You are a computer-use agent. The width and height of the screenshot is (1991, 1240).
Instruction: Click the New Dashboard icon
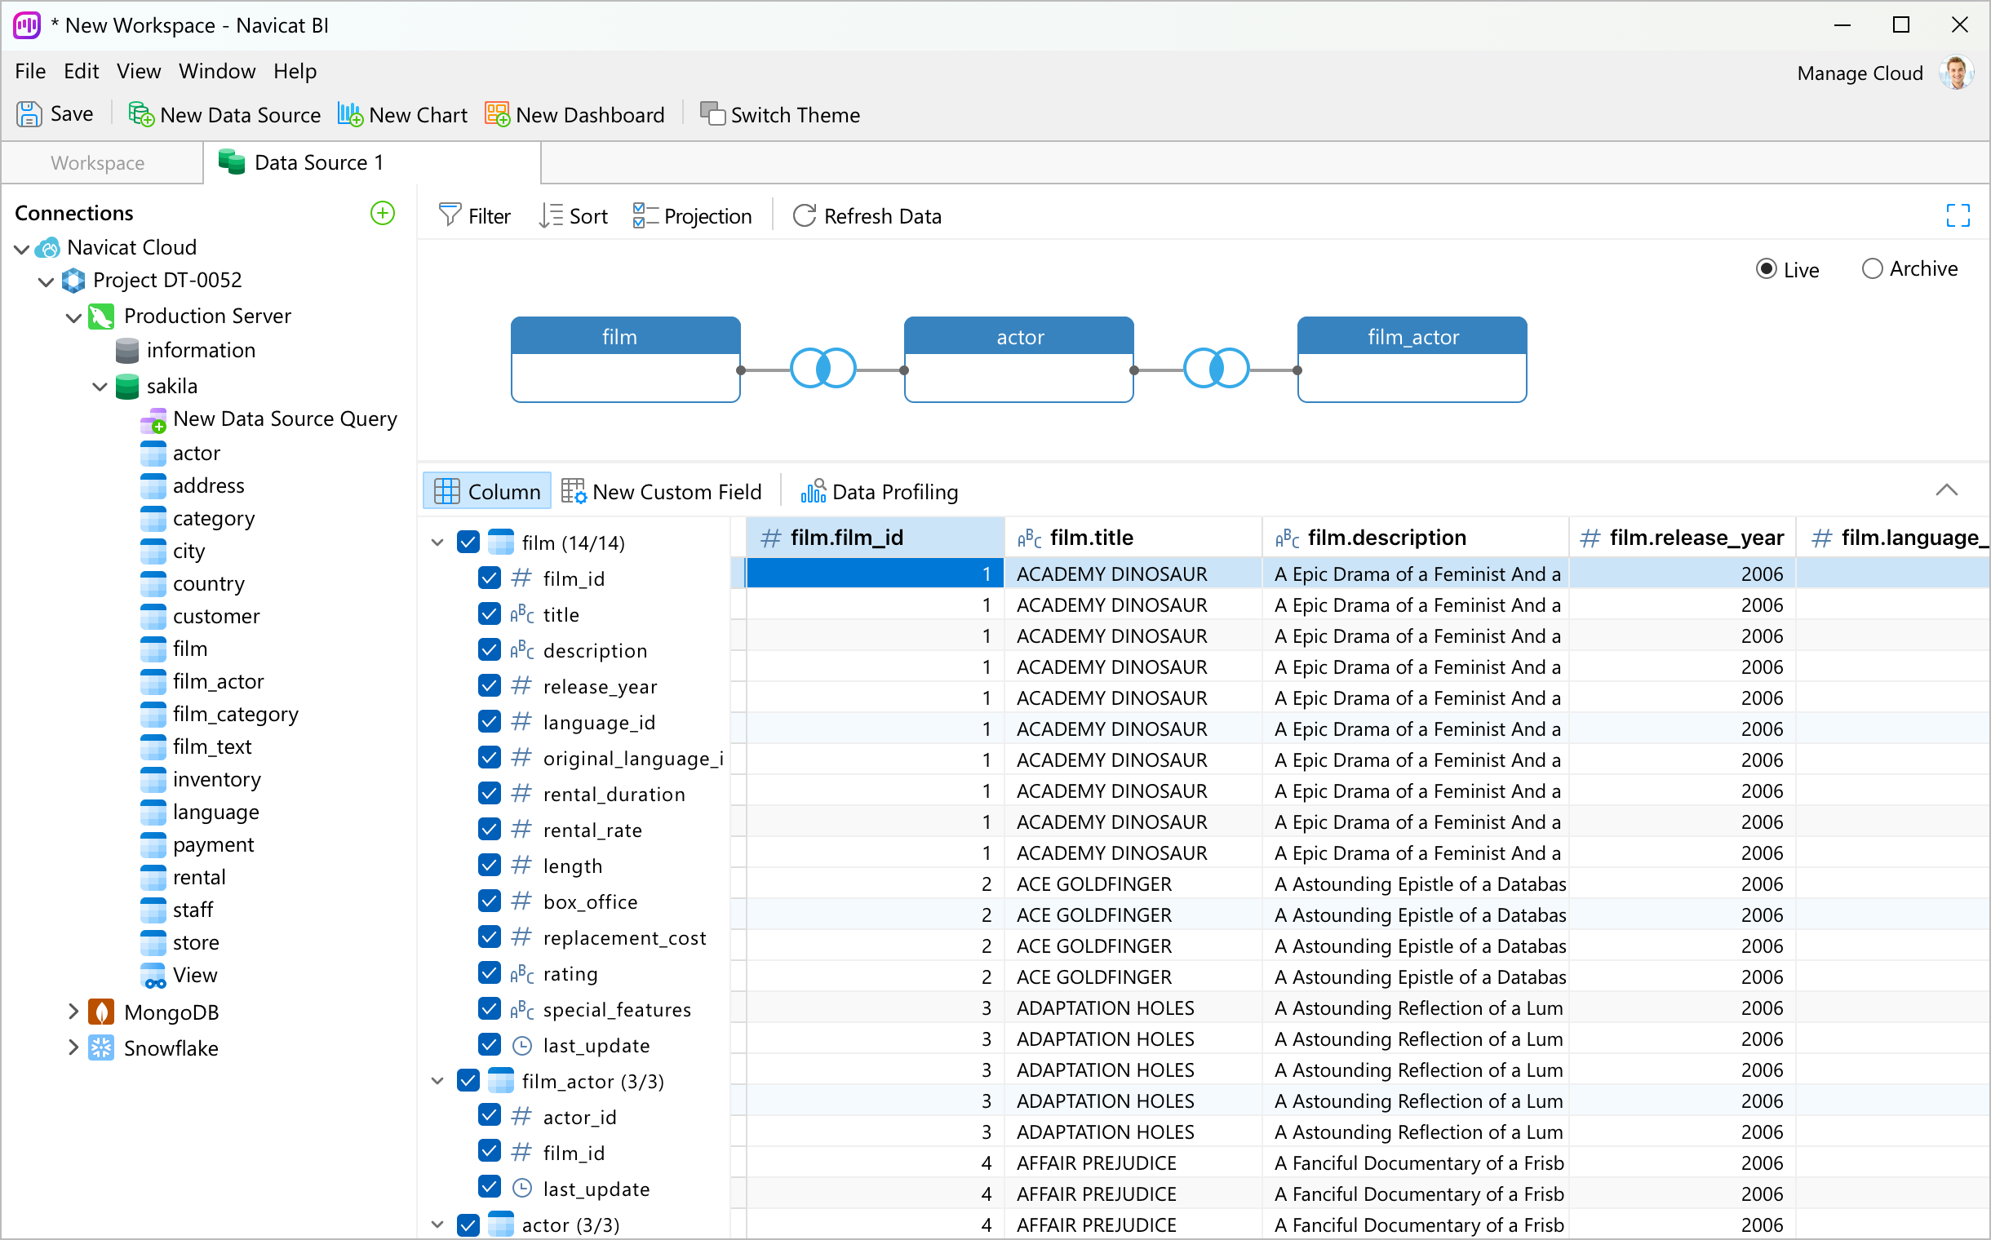coord(497,114)
